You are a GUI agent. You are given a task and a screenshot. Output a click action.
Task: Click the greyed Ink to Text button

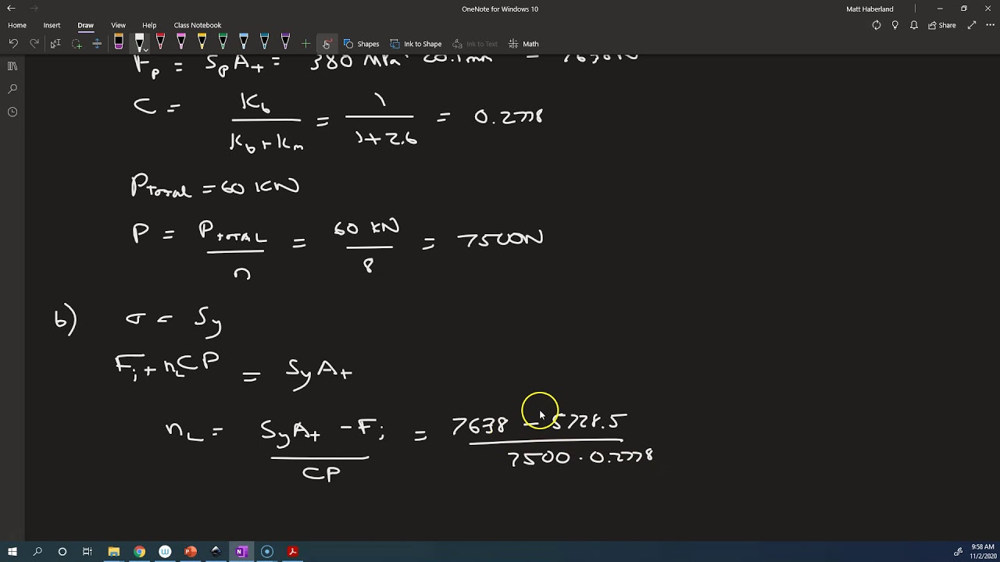[475, 44]
